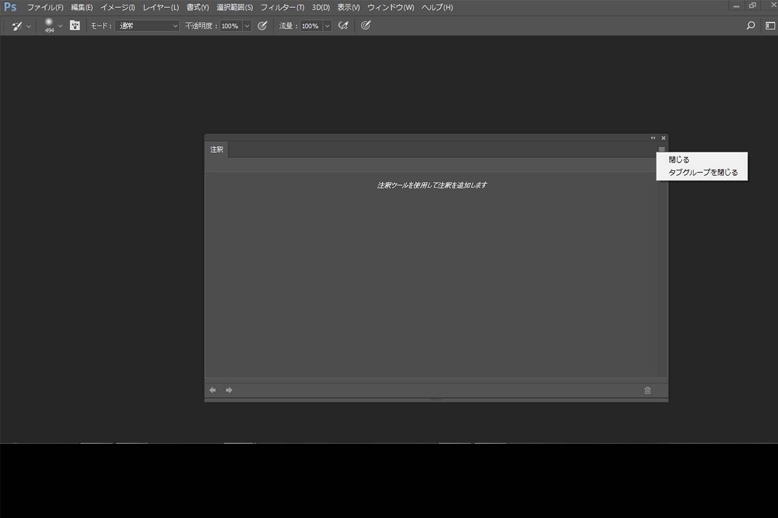Click the 不透明度 100% input field

click(231, 26)
